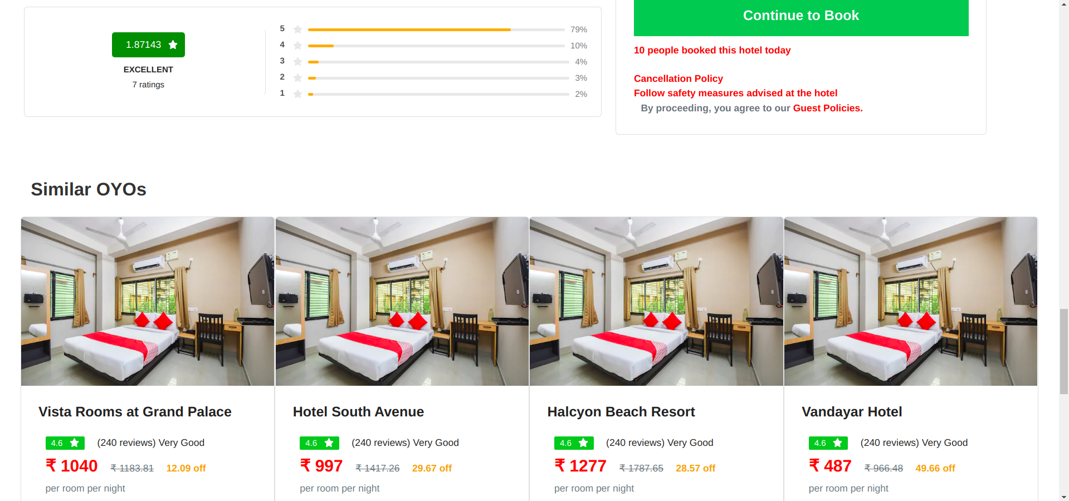
Task: Click the star icon beside the 4-star rating row
Action: 297,45
